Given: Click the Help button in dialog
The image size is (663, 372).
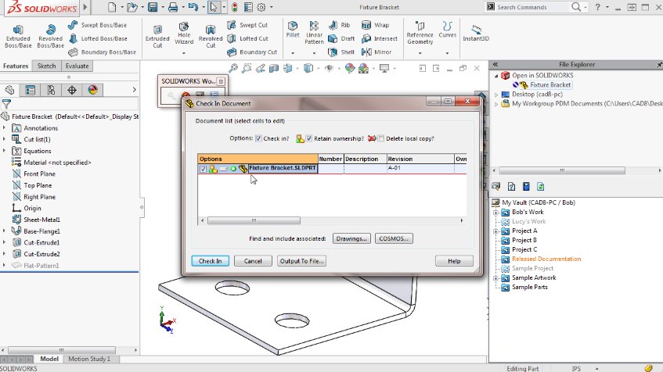Looking at the screenshot, I should [x=454, y=261].
